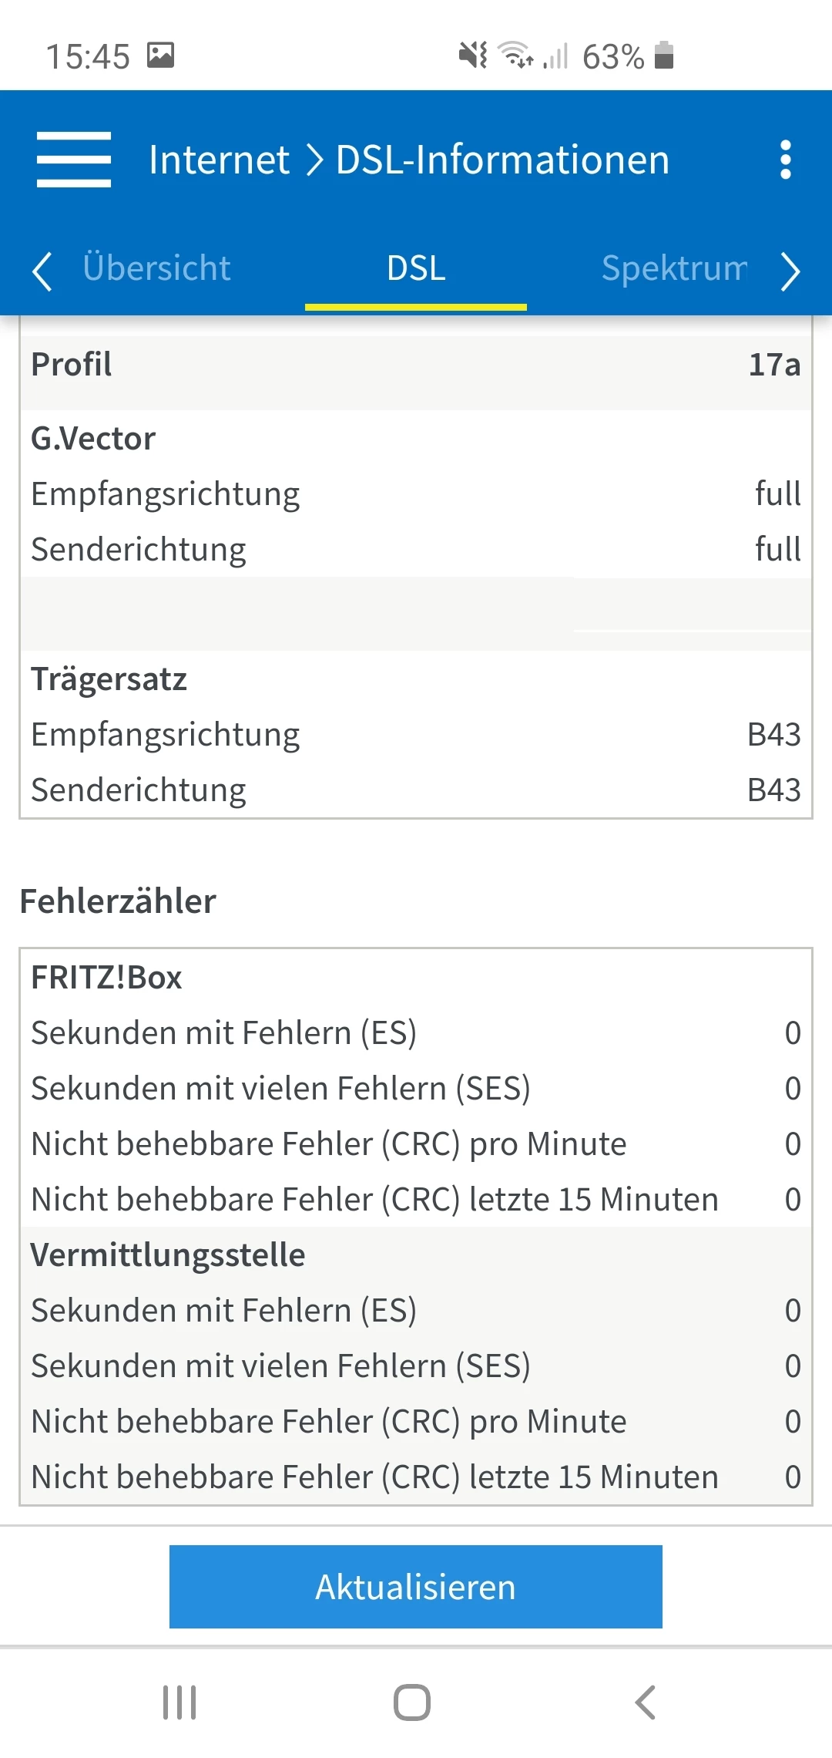Tap the Android back arrow
Viewport: 832px width, 1758px height.
pyautogui.click(x=646, y=1702)
